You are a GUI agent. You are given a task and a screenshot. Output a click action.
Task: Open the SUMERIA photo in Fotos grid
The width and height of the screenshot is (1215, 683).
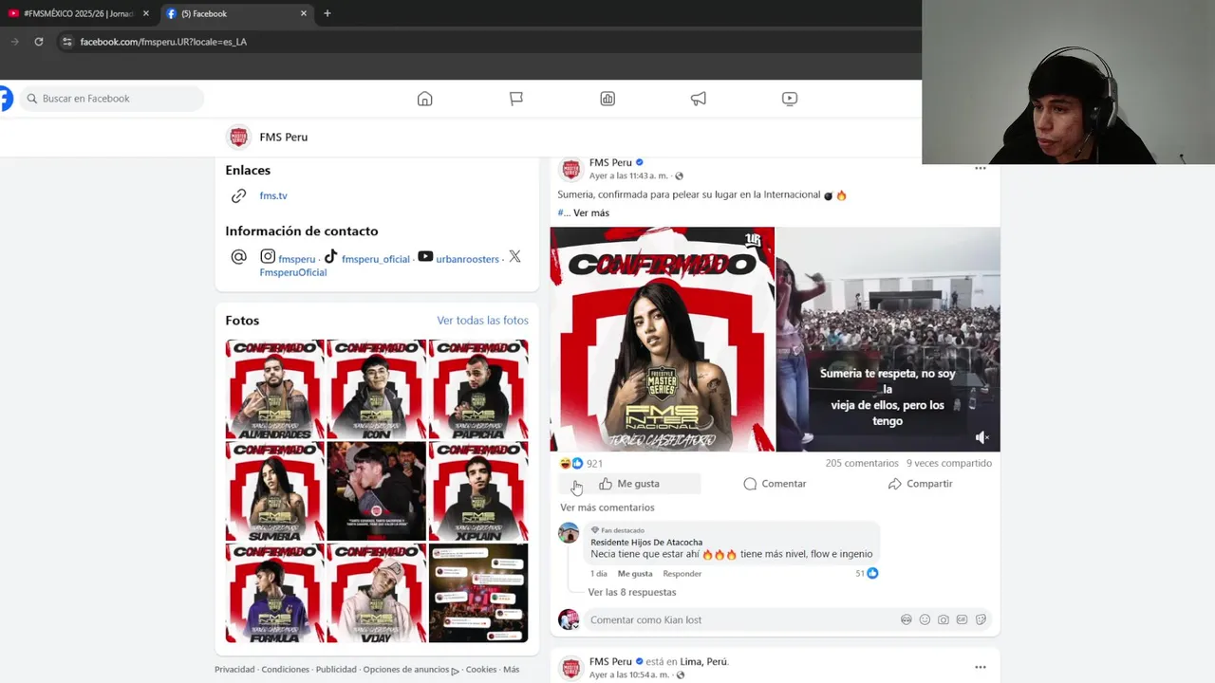pos(274,490)
